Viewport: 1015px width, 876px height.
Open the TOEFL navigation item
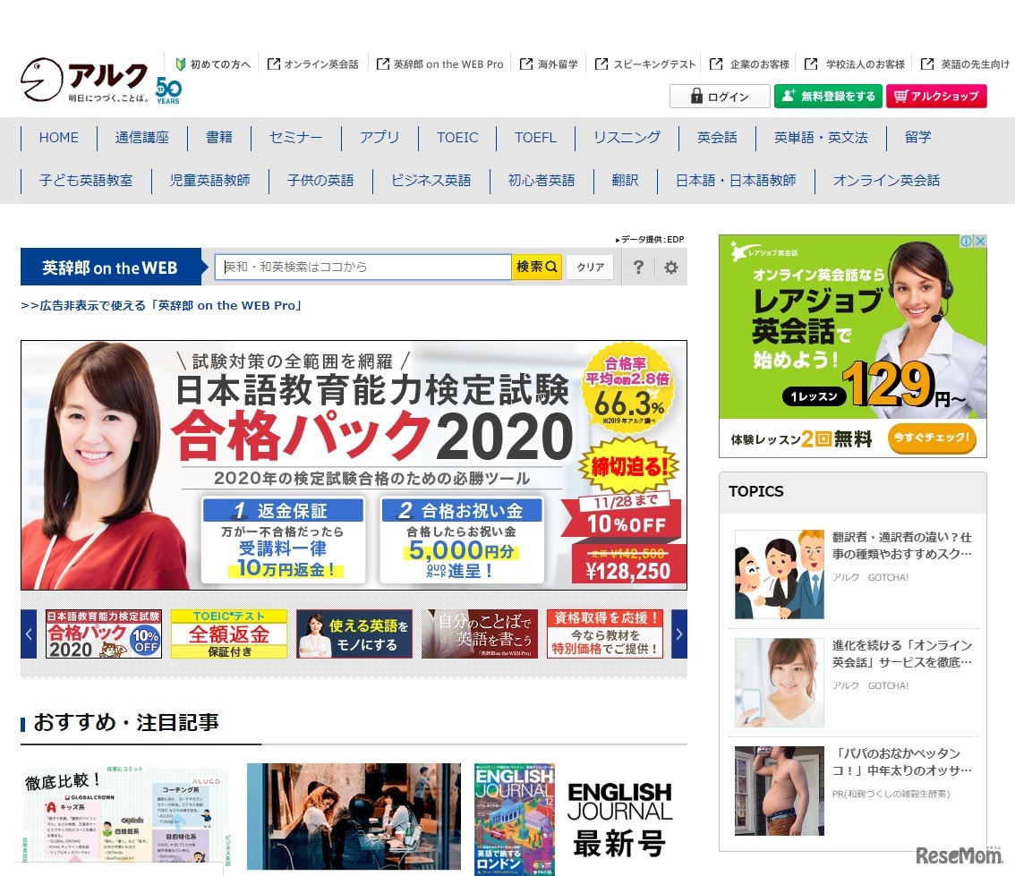pos(535,137)
